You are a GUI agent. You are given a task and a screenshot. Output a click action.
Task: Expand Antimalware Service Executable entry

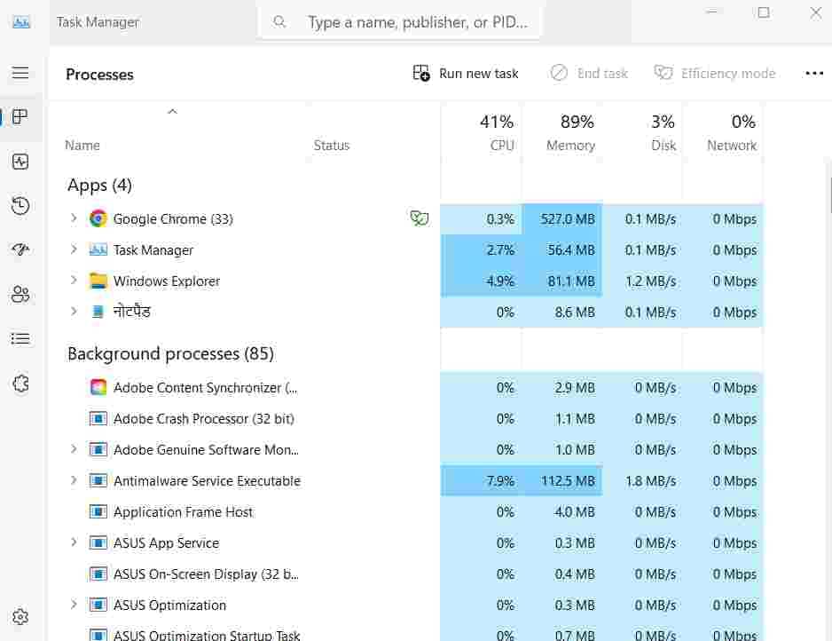coord(74,480)
